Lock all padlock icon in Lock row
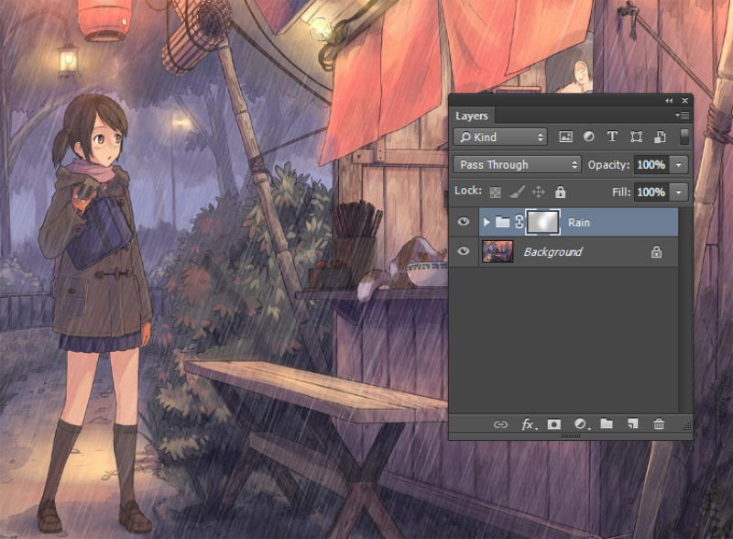Image resolution: width=733 pixels, height=539 pixels. click(x=560, y=192)
